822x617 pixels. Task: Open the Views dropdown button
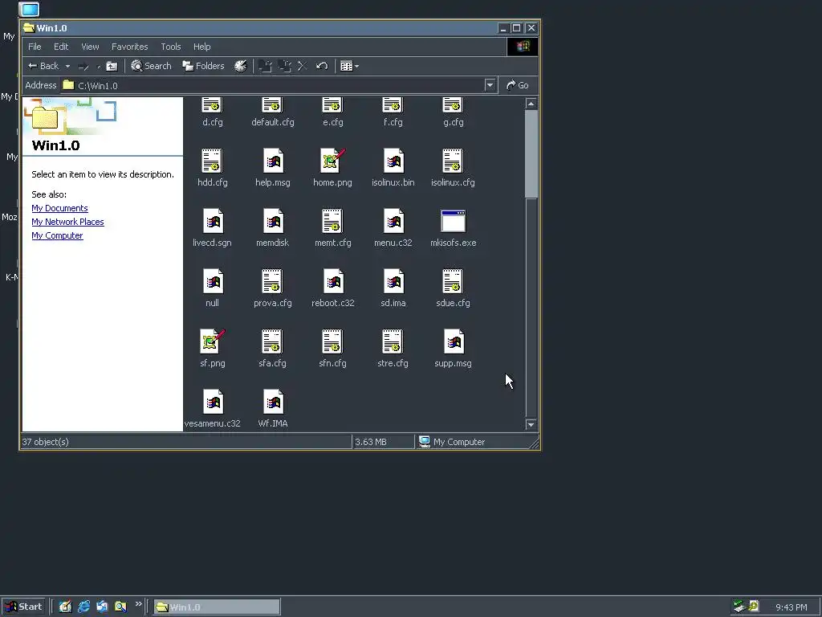(349, 66)
